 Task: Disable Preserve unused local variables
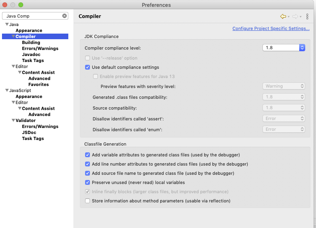pos(87,182)
